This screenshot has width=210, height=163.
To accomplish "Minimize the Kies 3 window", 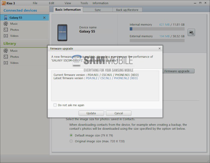I will click(195, 3).
